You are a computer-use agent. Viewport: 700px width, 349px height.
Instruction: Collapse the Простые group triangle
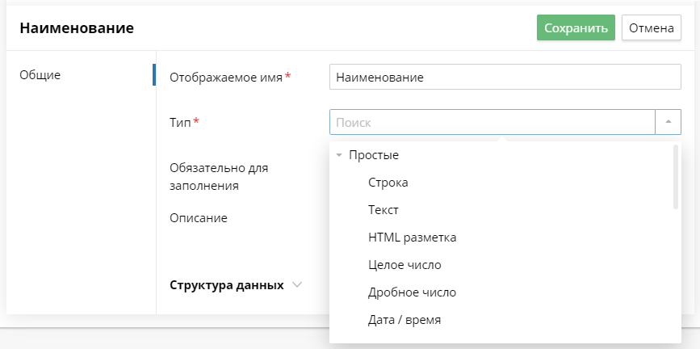pyautogui.click(x=339, y=155)
